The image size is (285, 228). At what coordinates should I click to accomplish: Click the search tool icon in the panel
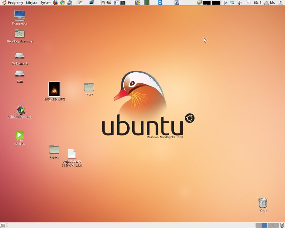pos(226,3)
